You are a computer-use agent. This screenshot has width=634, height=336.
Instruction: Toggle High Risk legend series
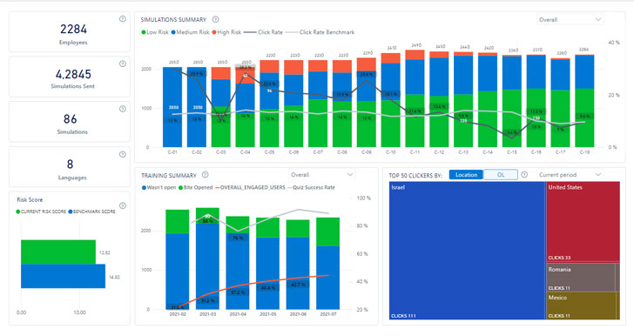pyautogui.click(x=226, y=32)
